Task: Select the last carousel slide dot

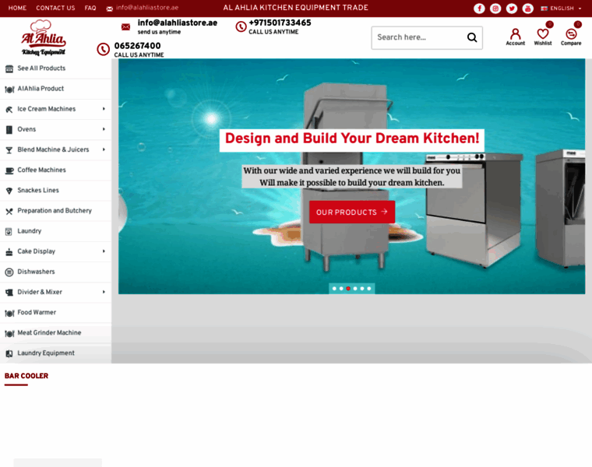Action: pyautogui.click(x=369, y=289)
